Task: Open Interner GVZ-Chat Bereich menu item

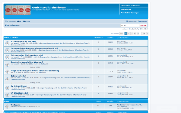Action: pyautogui.click(x=130, y=6)
